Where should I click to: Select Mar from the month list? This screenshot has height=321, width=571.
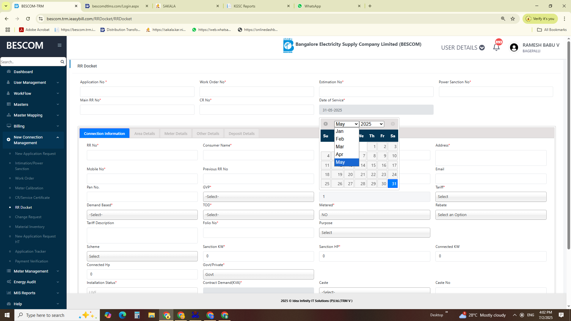(347, 147)
